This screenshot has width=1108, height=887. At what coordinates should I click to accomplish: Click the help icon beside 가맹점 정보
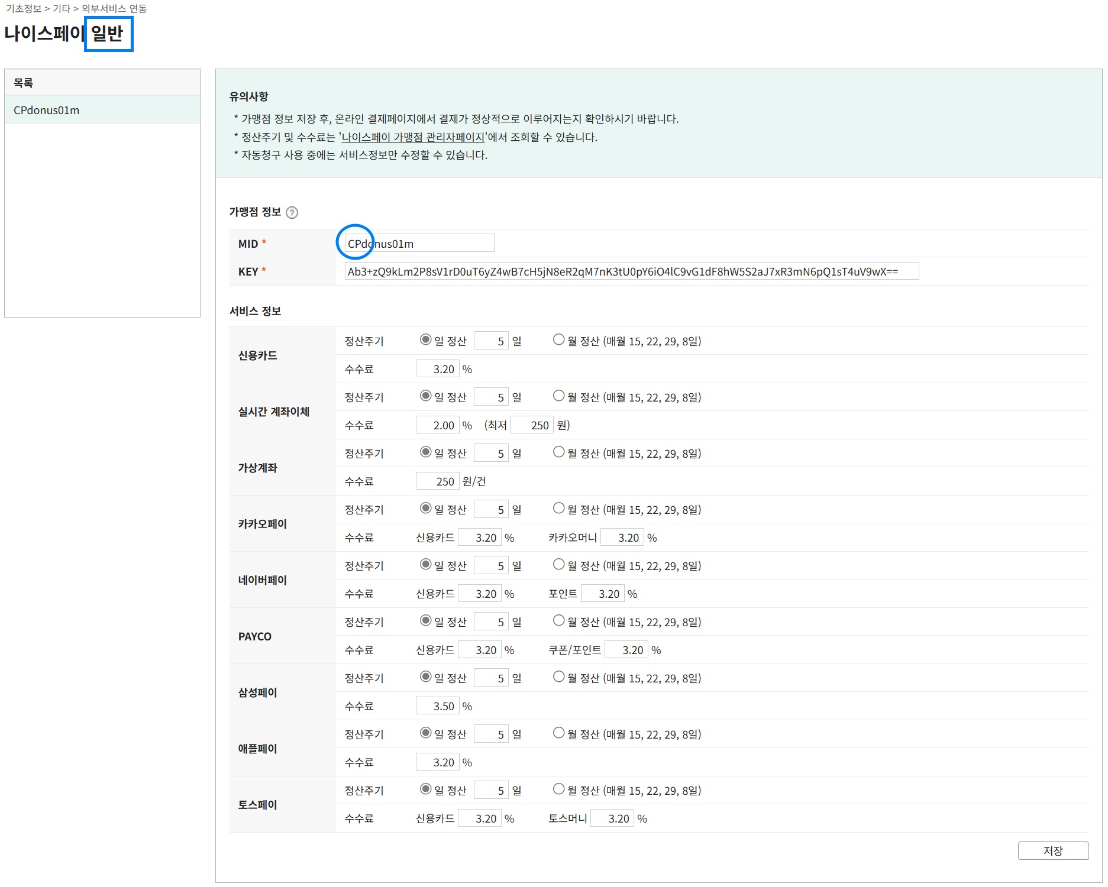(292, 213)
